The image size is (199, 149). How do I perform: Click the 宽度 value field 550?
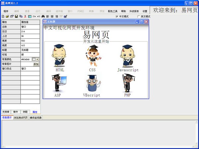point(30,40)
